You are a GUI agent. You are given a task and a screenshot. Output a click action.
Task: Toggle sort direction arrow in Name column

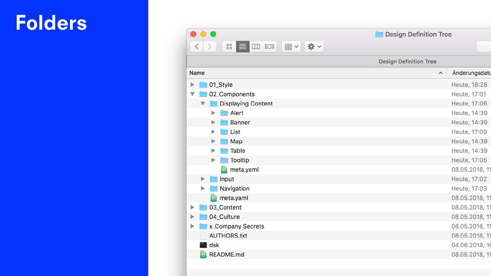tap(441, 73)
